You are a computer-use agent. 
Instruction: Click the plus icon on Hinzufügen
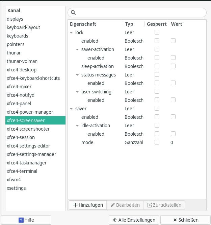[x=75, y=205]
